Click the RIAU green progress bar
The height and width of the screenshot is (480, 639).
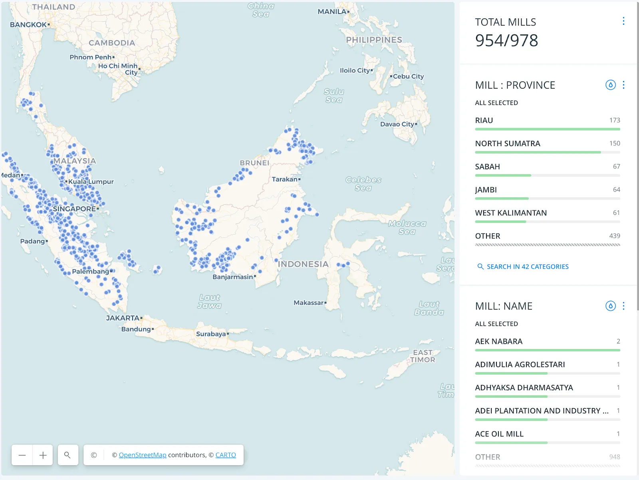point(548,129)
